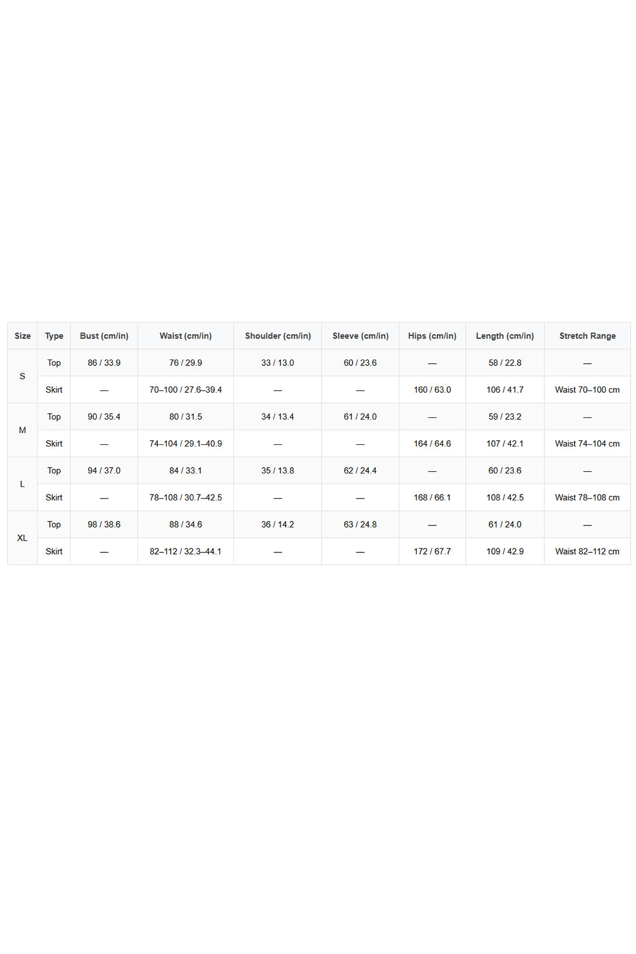This screenshot has height=954, width=636.
Task: Click the Bust (cm/in) header cell
Action: 104,336
